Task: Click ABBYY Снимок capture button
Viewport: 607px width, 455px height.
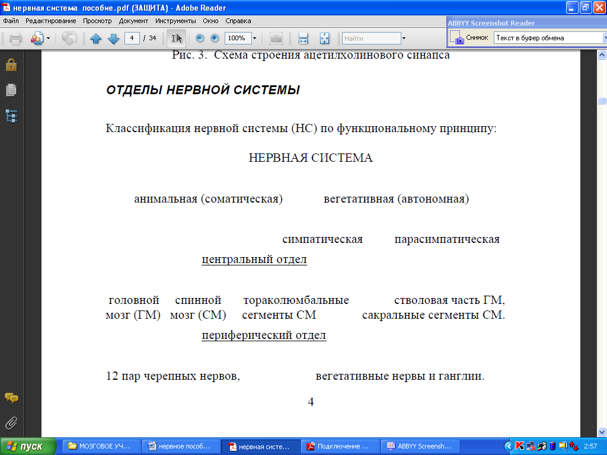Action: tap(469, 37)
